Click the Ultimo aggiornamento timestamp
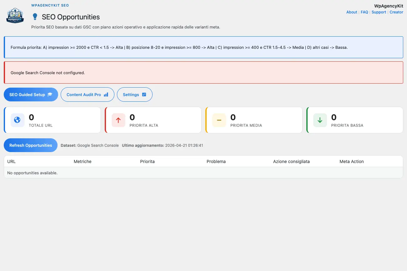The width and height of the screenshot is (407, 271). coord(163,146)
